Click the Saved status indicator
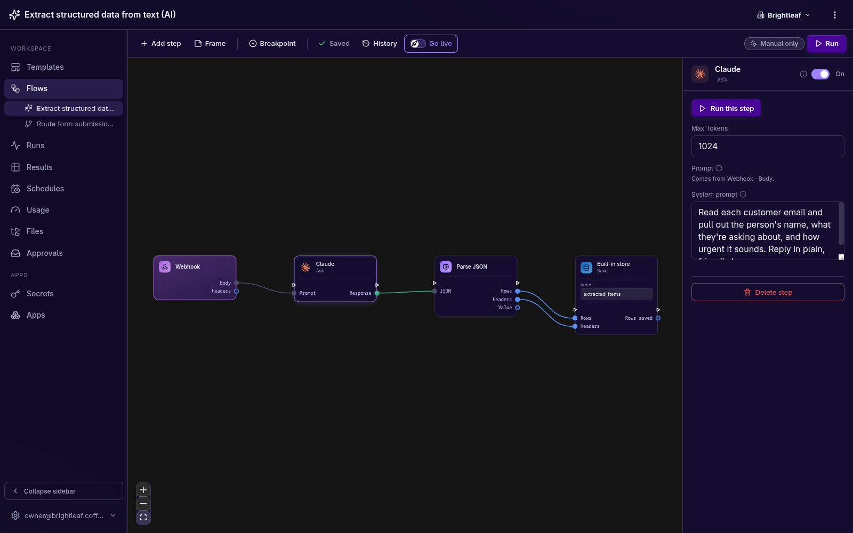Viewport: 853px width, 533px height. tap(334, 44)
